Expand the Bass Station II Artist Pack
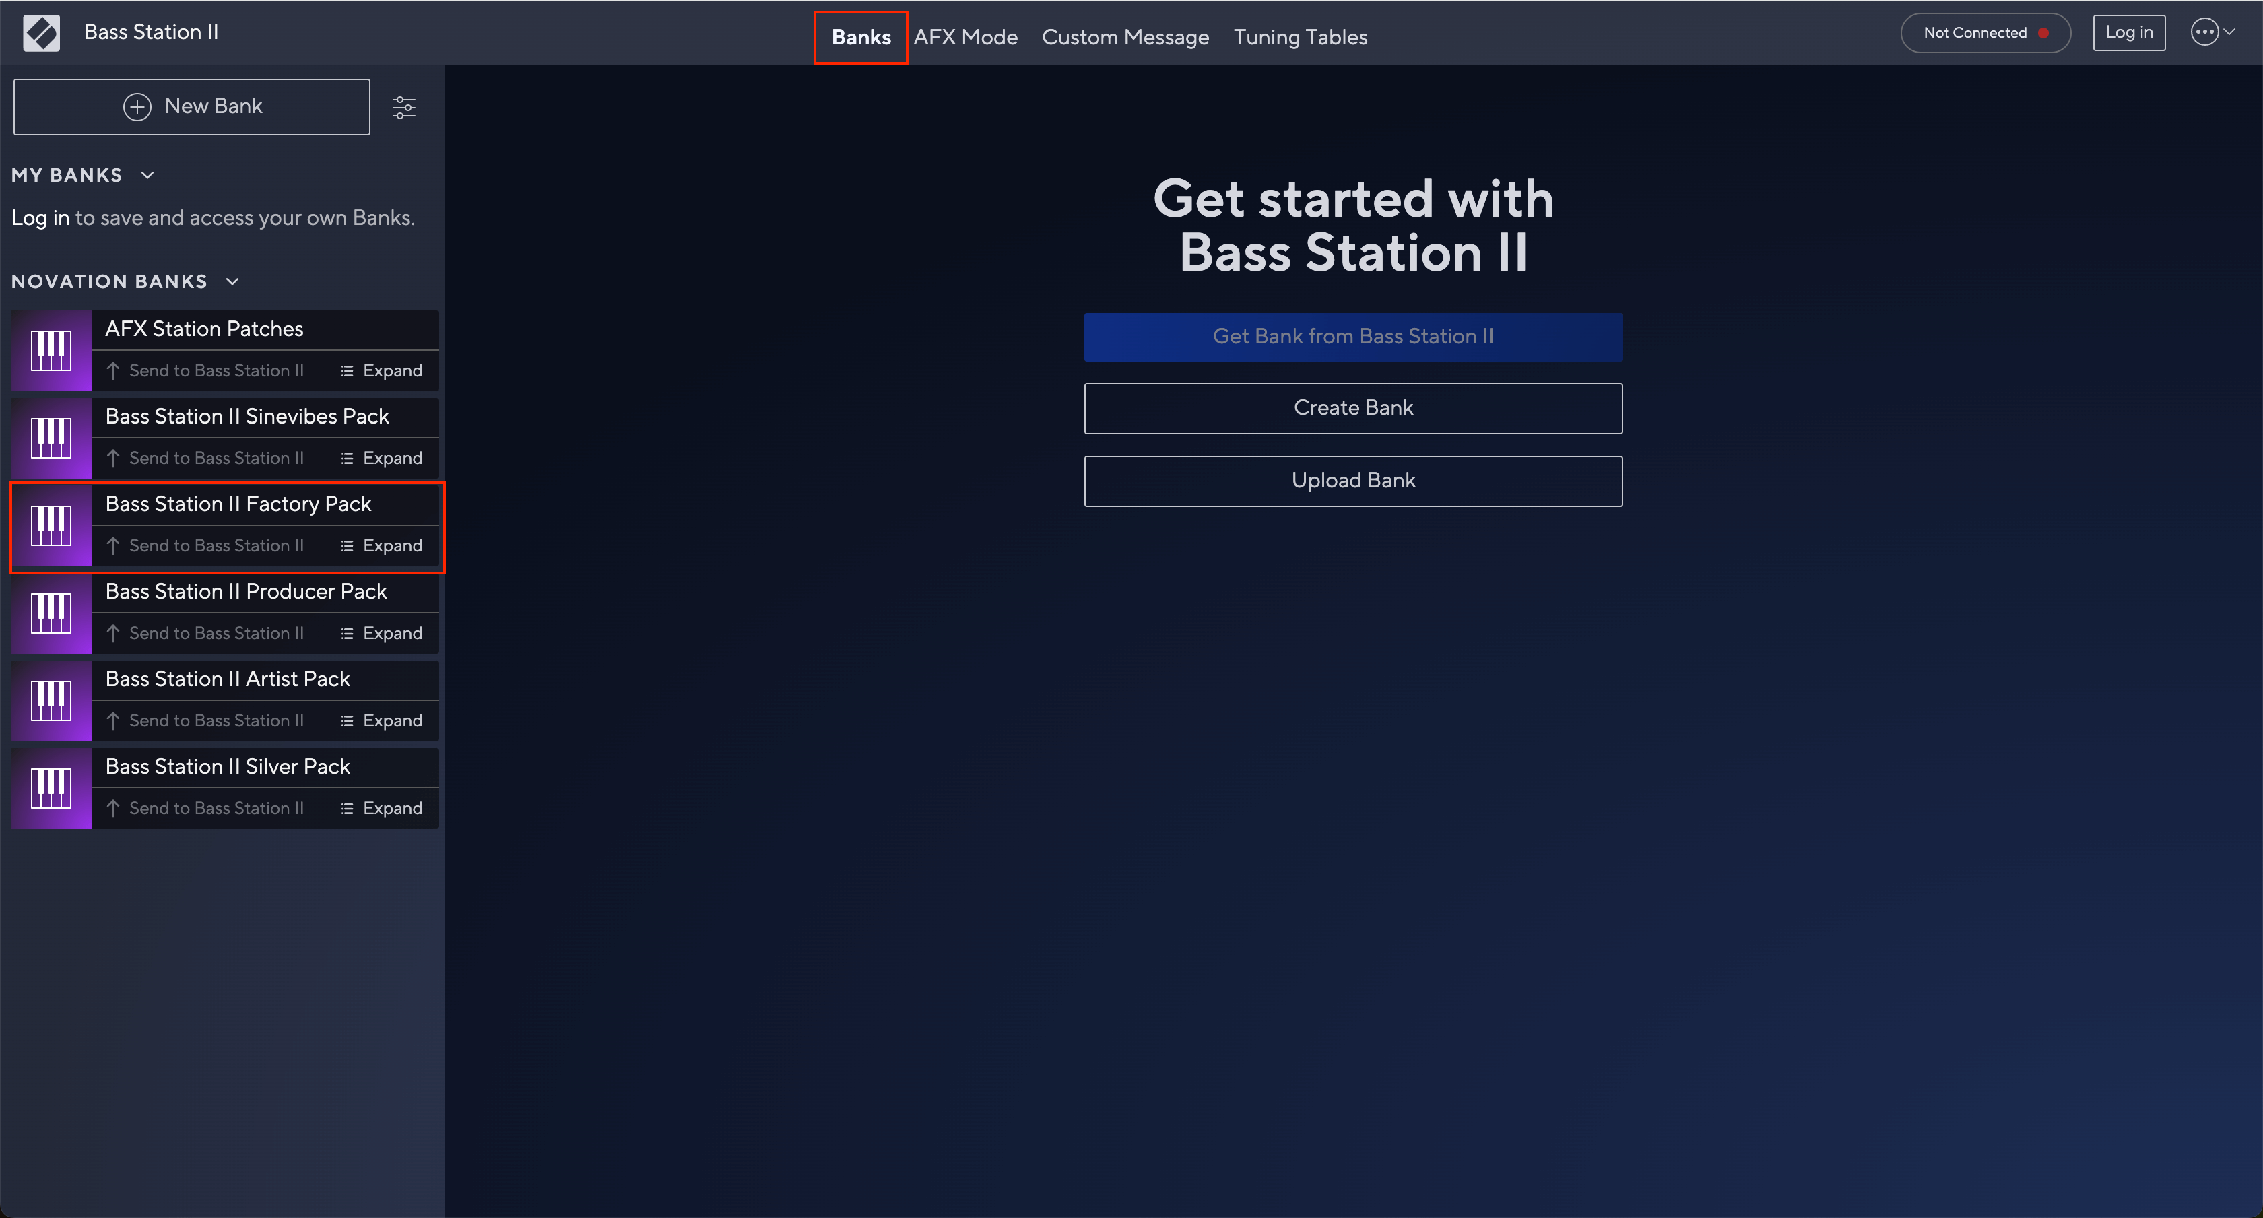 [x=381, y=721]
